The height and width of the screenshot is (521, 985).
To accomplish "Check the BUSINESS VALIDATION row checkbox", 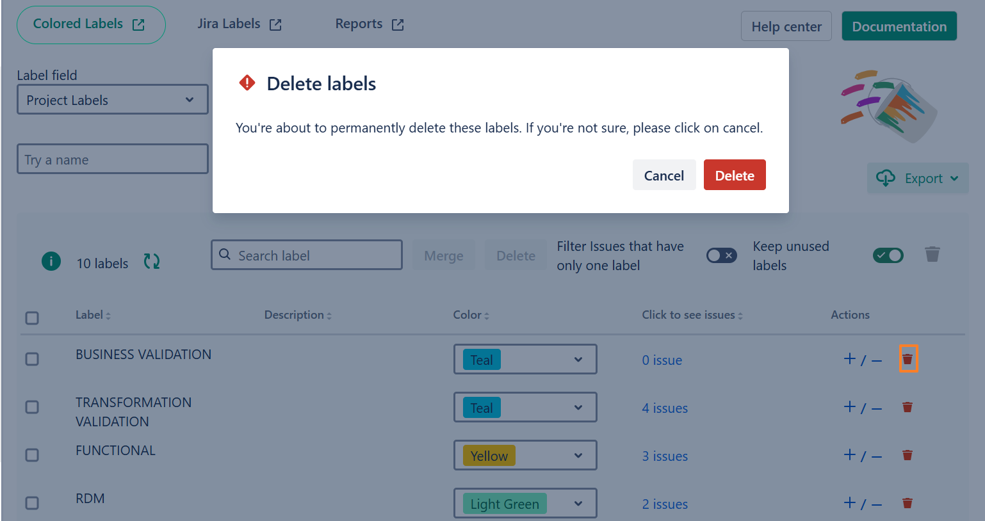I will point(32,359).
